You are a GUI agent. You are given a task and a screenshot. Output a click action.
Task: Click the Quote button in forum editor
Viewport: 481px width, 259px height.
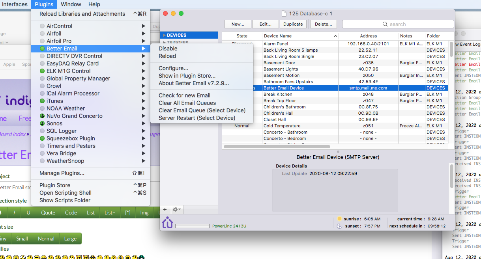coord(48,212)
